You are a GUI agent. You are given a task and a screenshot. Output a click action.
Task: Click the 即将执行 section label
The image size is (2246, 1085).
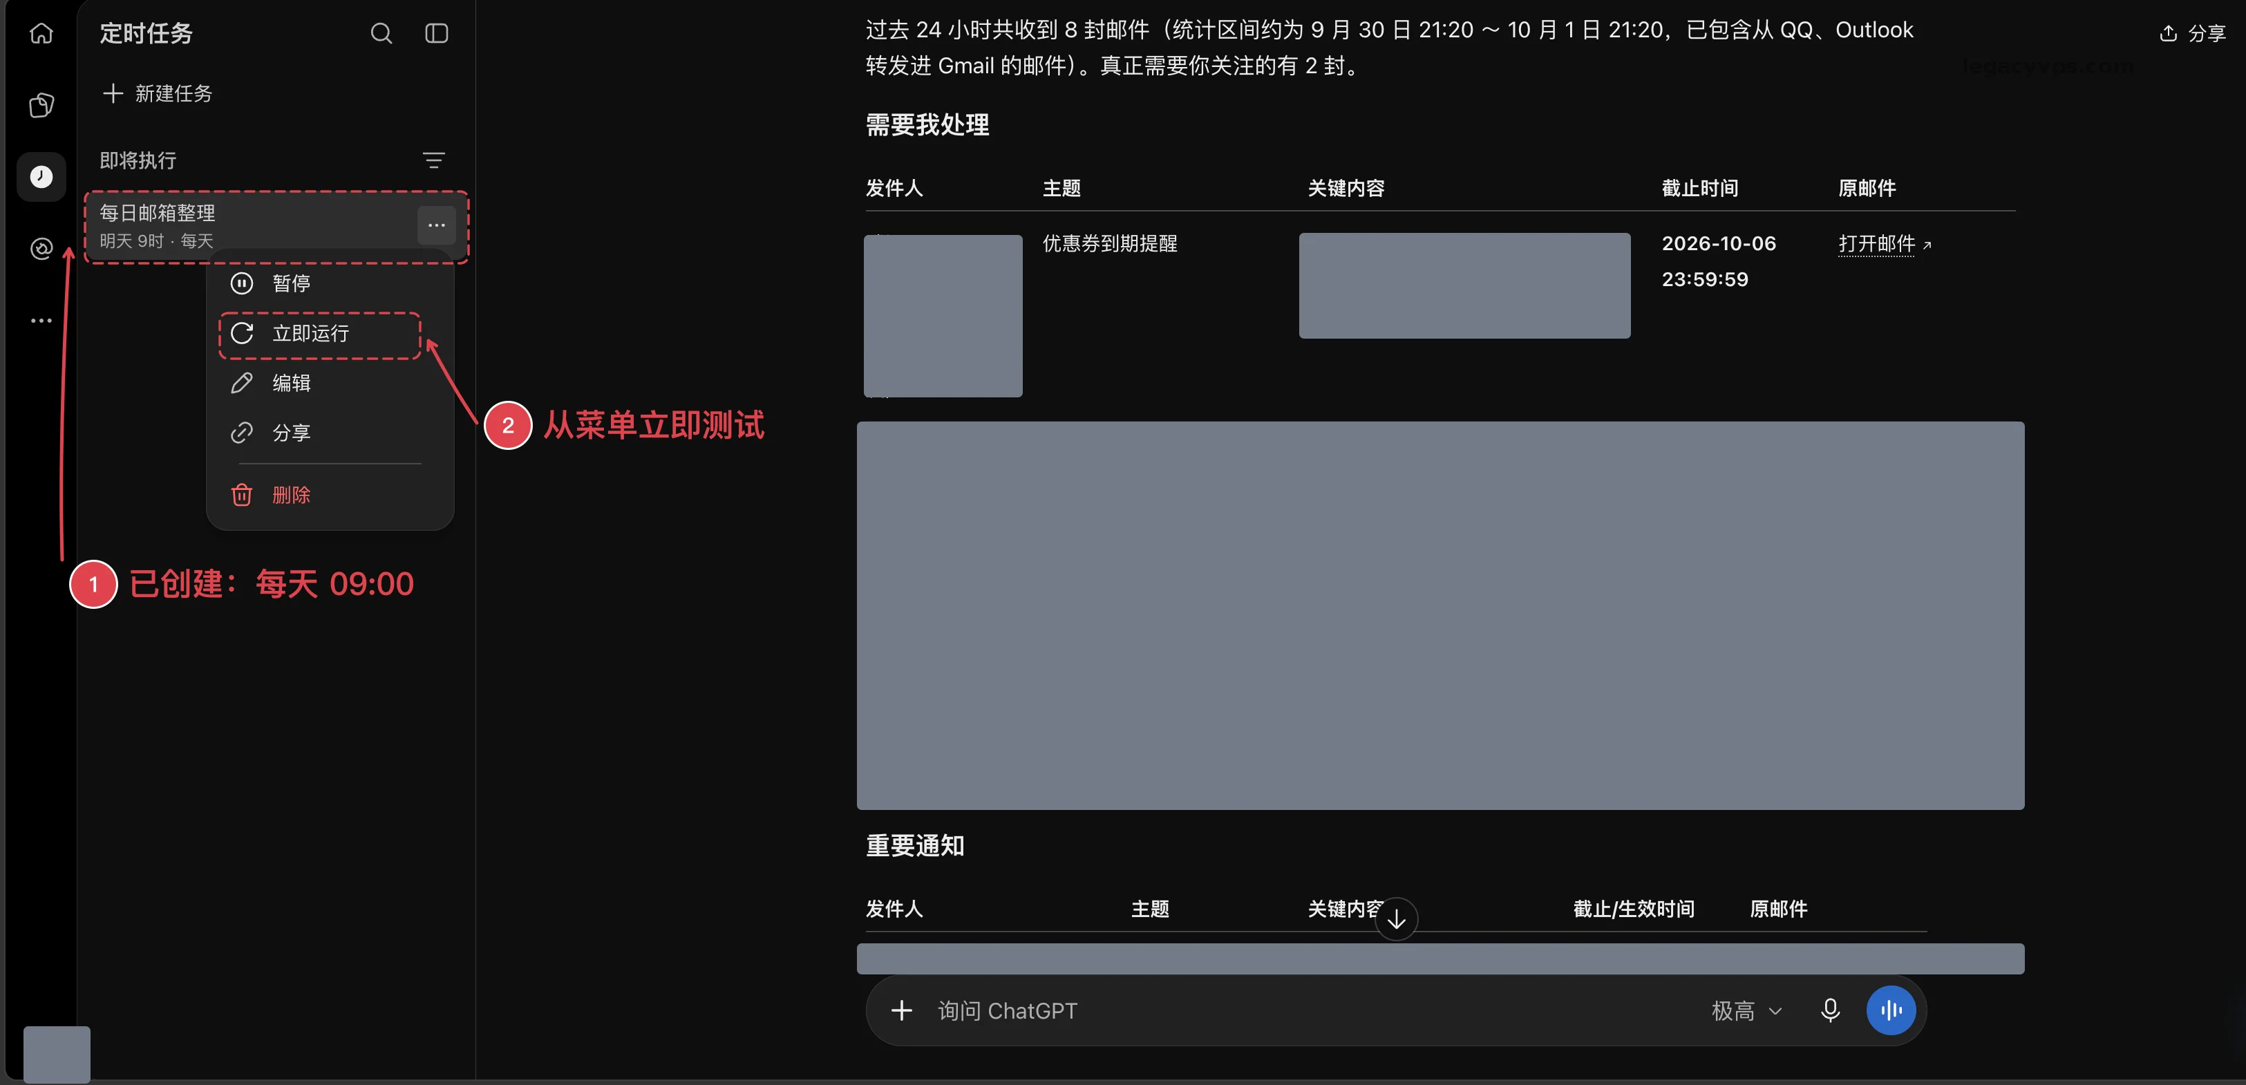click(138, 160)
